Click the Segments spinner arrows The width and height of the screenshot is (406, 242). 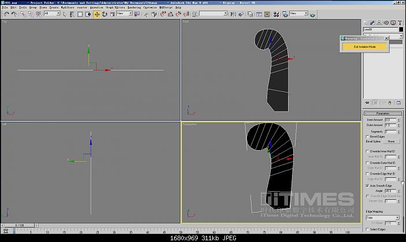coord(398,132)
